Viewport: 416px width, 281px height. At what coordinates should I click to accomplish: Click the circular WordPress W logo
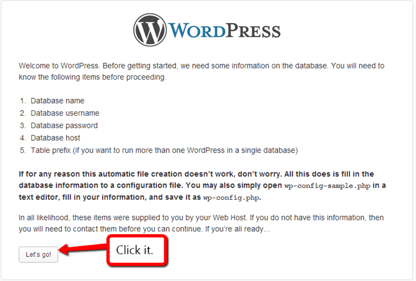point(150,30)
